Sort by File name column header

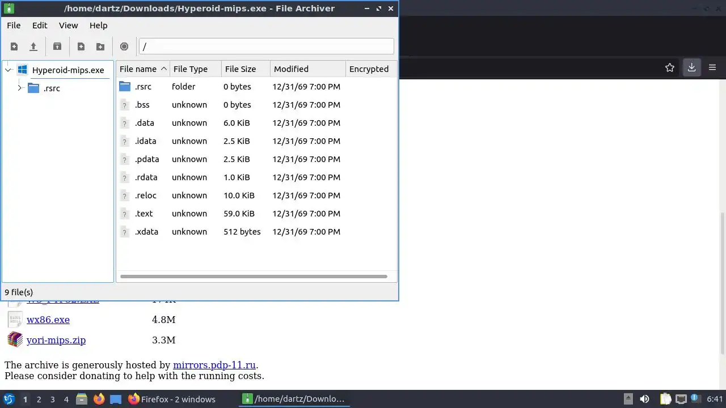tap(143, 69)
